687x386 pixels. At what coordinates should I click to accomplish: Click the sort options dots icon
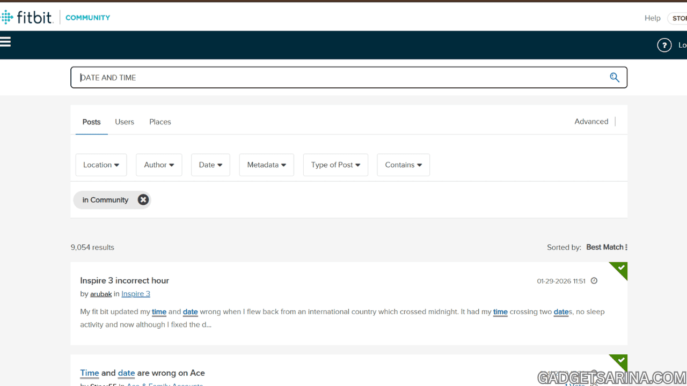(626, 247)
